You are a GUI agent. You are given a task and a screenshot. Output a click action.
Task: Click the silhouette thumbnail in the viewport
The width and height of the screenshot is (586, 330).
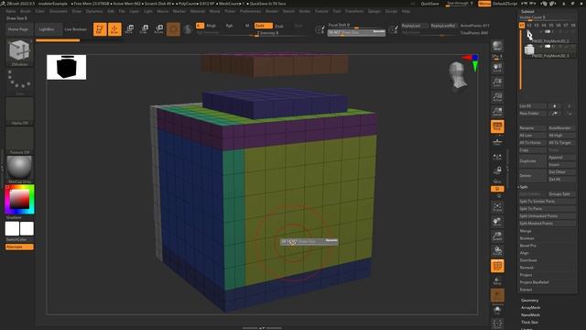[x=67, y=67]
